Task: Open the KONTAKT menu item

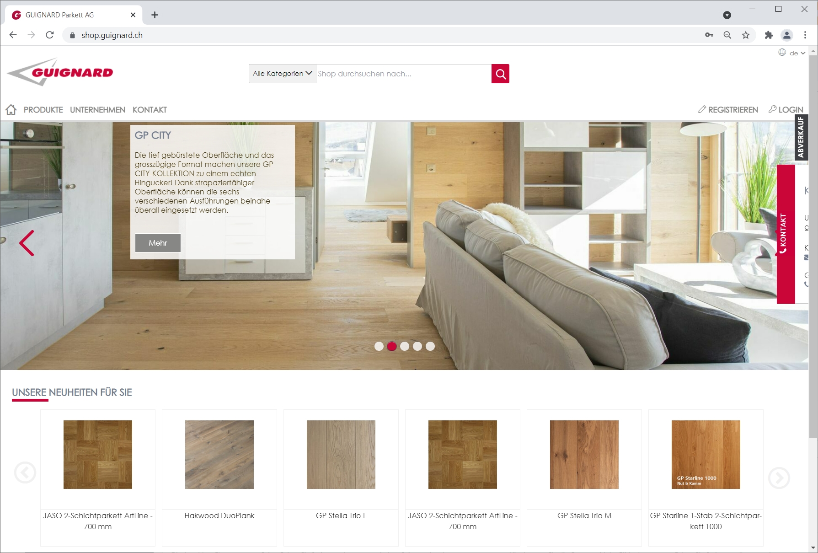Action: [x=150, y=110]
